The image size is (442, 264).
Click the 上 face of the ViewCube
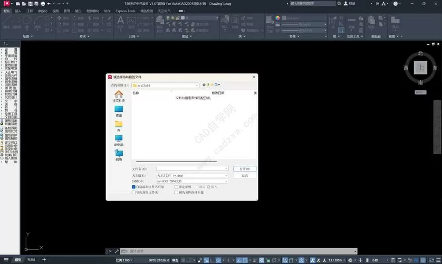(420, 68)
